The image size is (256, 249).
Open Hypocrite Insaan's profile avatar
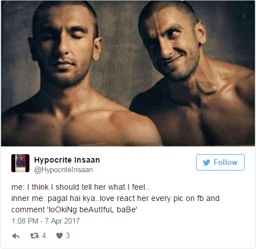20,163
